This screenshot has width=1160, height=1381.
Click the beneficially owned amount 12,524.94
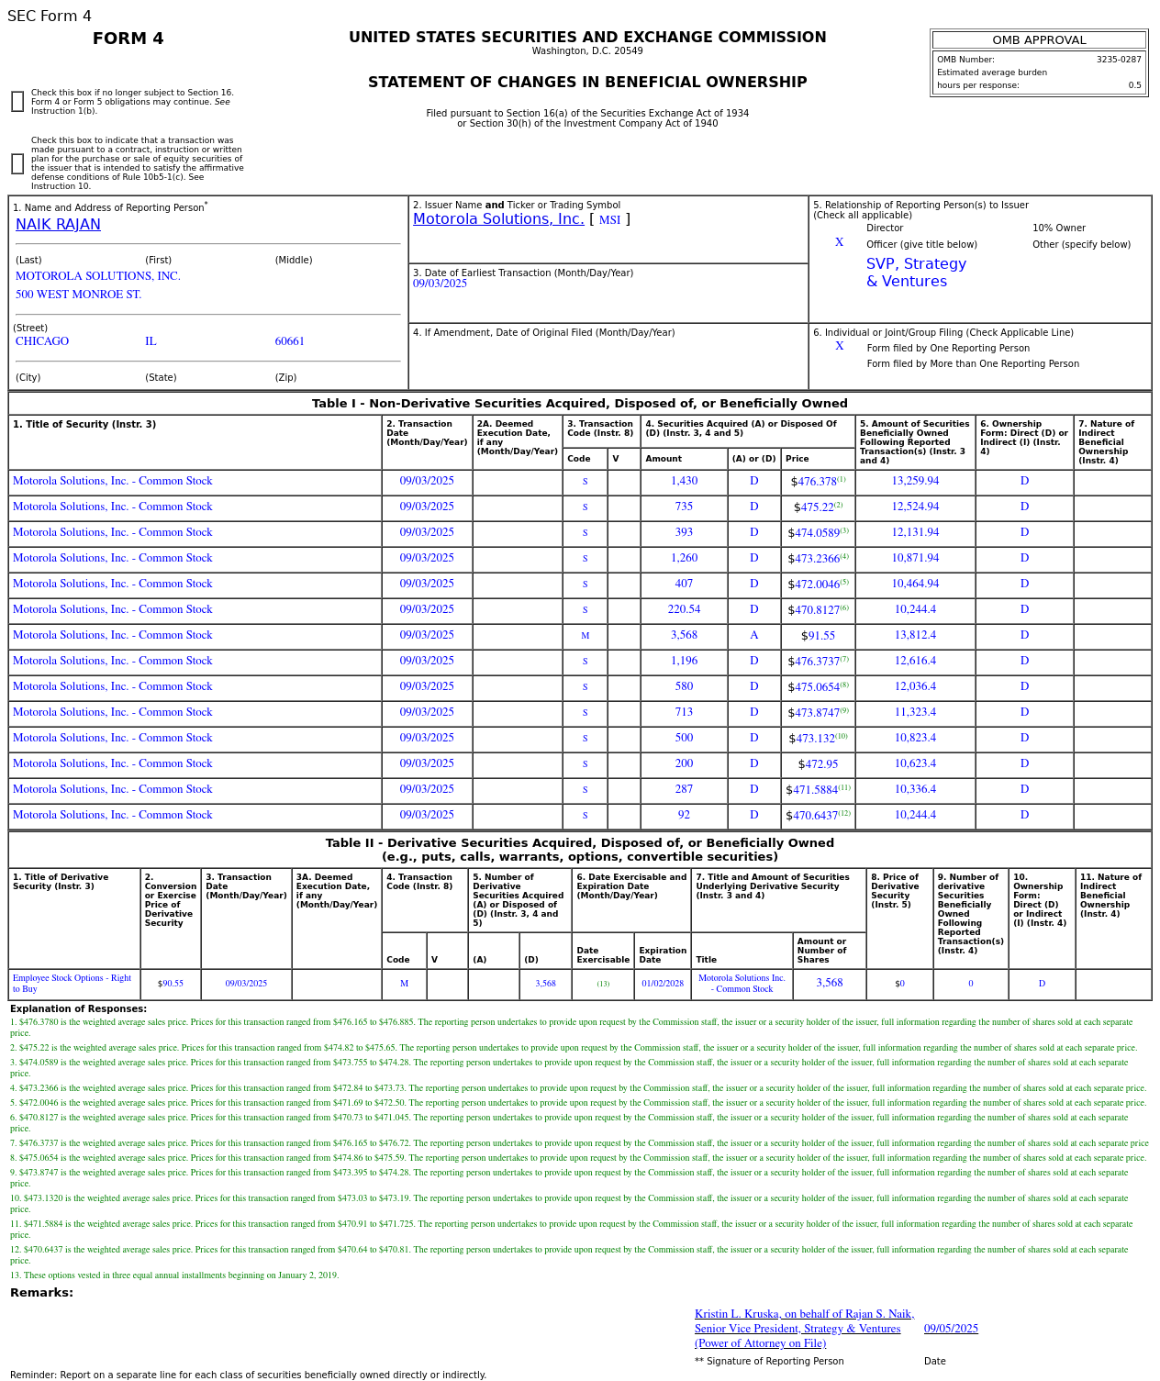pyautogui.click(x=915, y=507)
